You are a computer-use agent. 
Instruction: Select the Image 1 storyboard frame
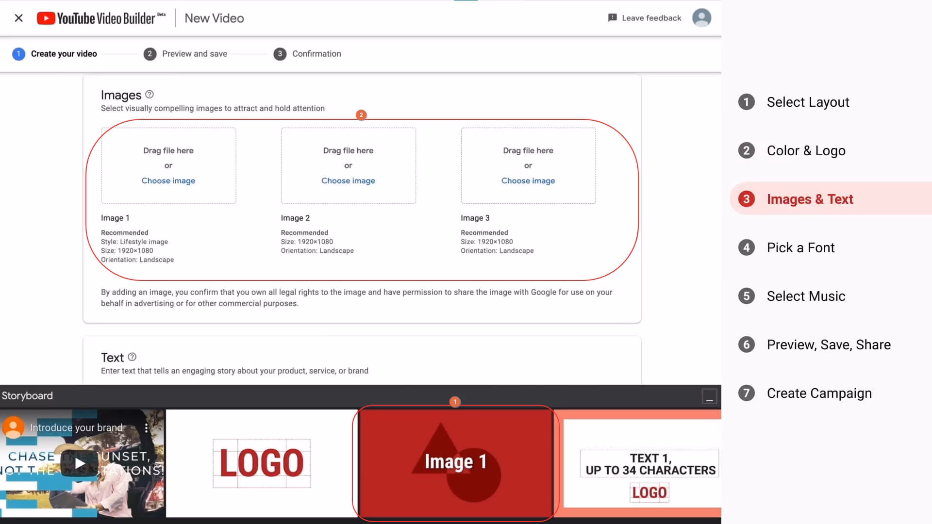click(x=455, y=463)
